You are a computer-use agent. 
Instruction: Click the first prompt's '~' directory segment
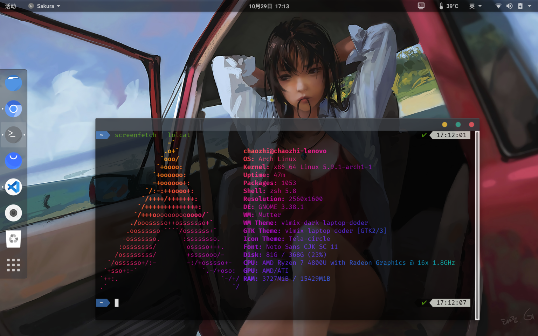click(102, 135)
